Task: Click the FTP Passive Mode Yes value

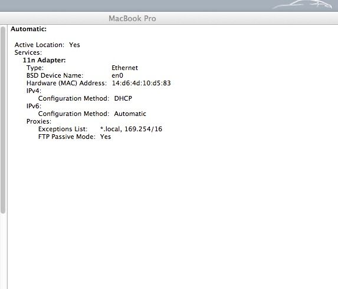Action: [106, 137]
